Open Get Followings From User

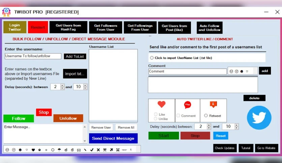[x=140, y=27]
